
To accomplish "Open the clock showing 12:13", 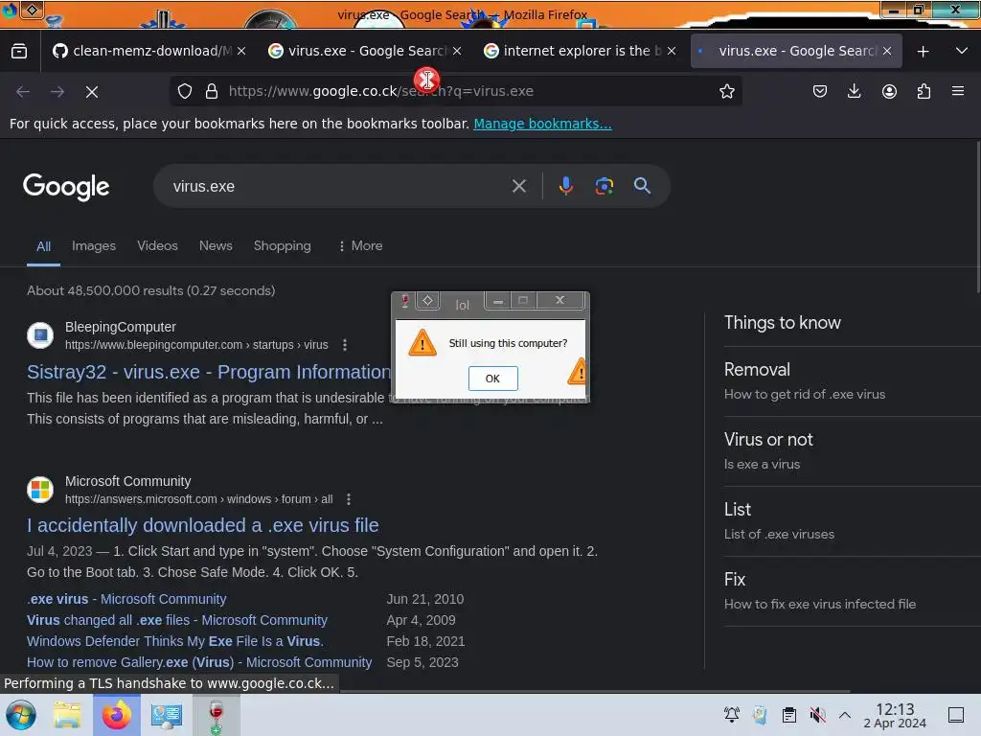I will point(895,715).
